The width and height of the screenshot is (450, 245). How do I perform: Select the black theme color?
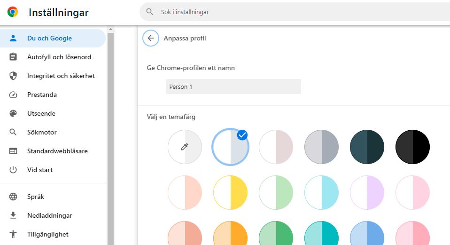(x=412, y=147)
